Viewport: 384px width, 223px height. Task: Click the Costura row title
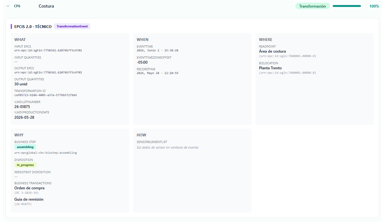(46, 6)
